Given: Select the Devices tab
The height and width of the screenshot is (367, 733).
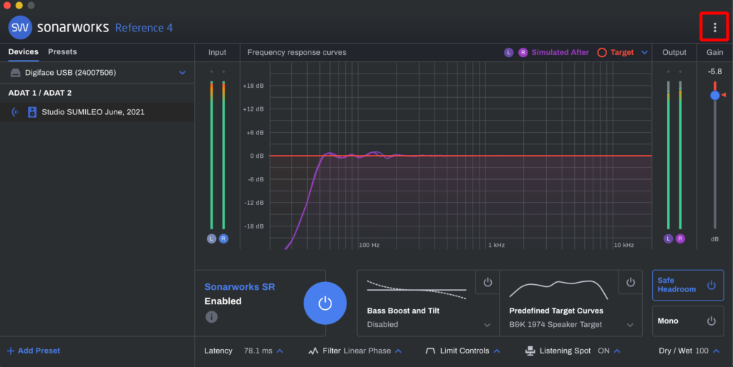Looking at the screenshot, I should click(x=24, y=51).
